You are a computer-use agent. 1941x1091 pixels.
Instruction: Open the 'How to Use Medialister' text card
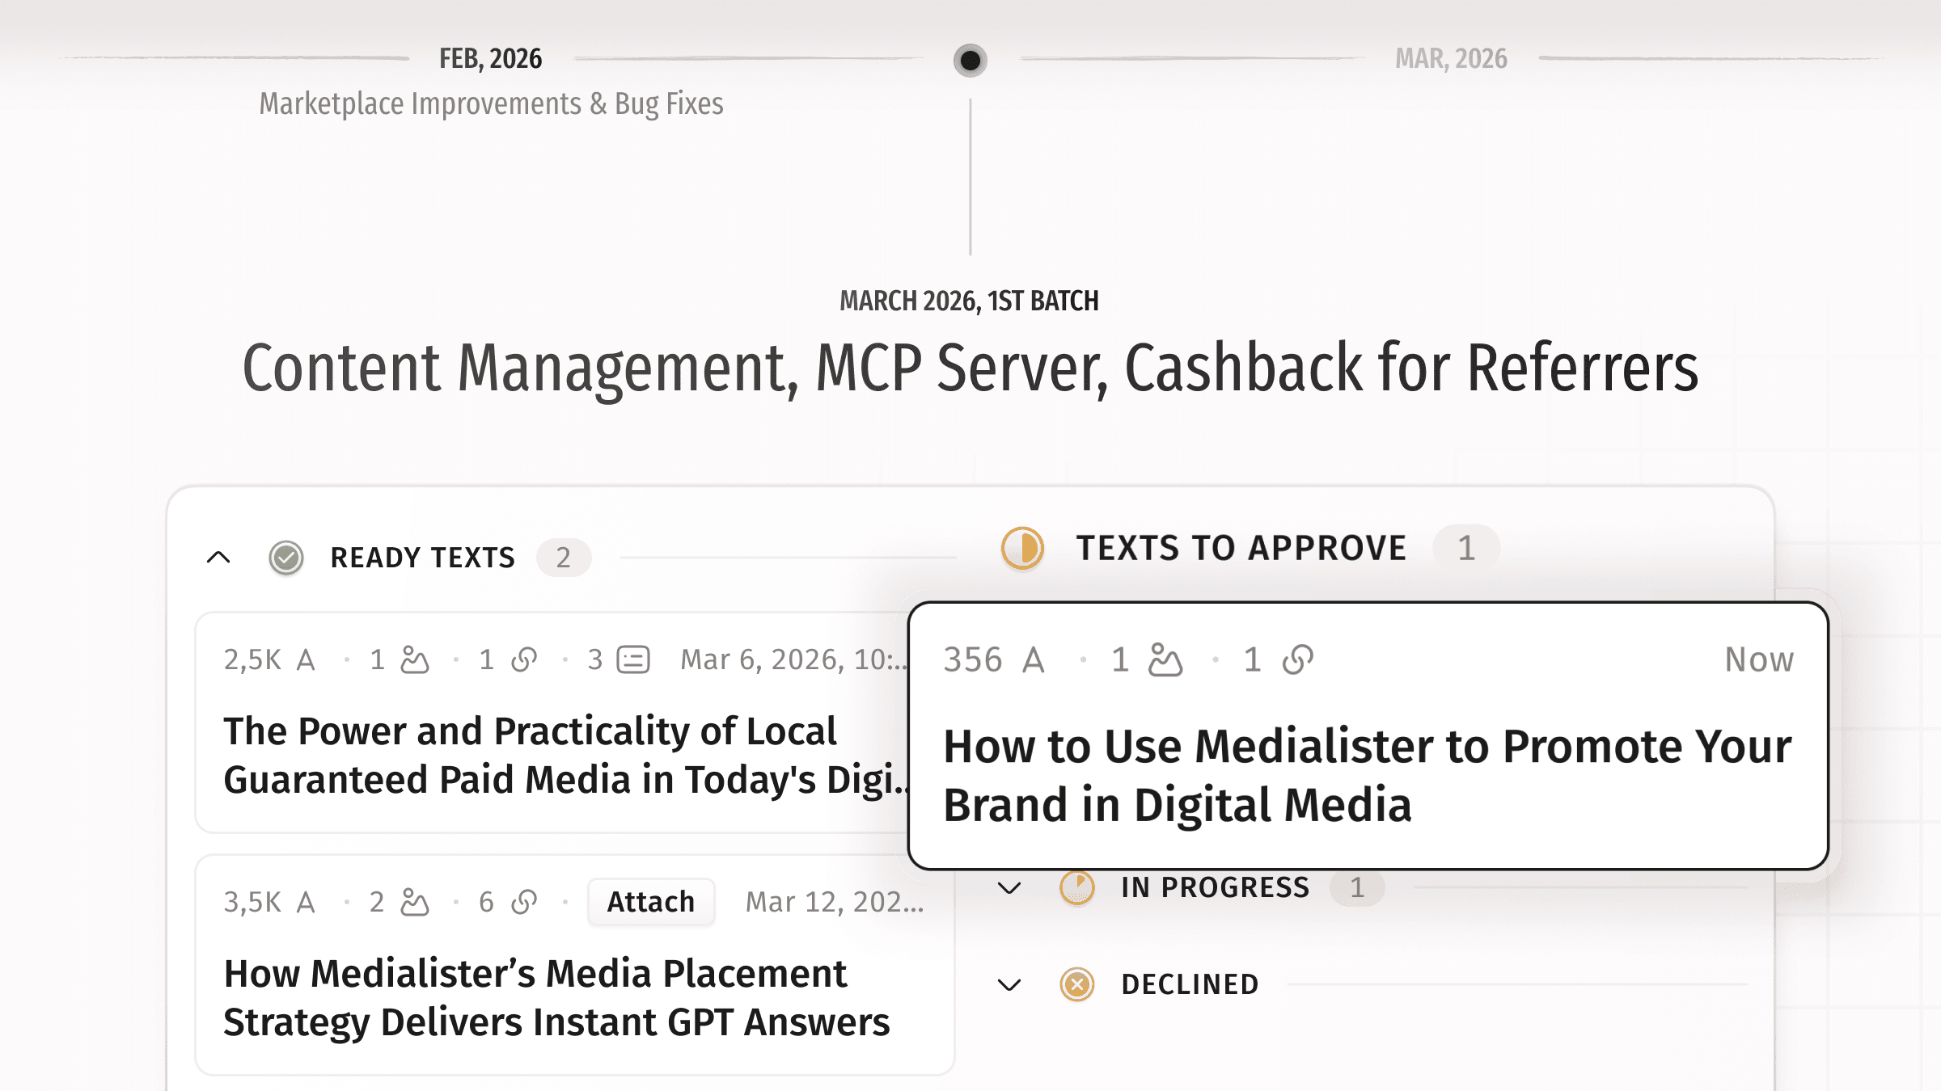tap(1367, 775)
